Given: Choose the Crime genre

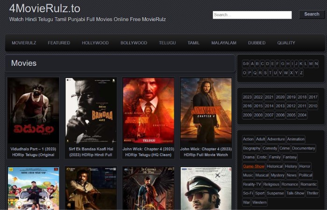Looking at the screenshot, I should tap(284, 148).
